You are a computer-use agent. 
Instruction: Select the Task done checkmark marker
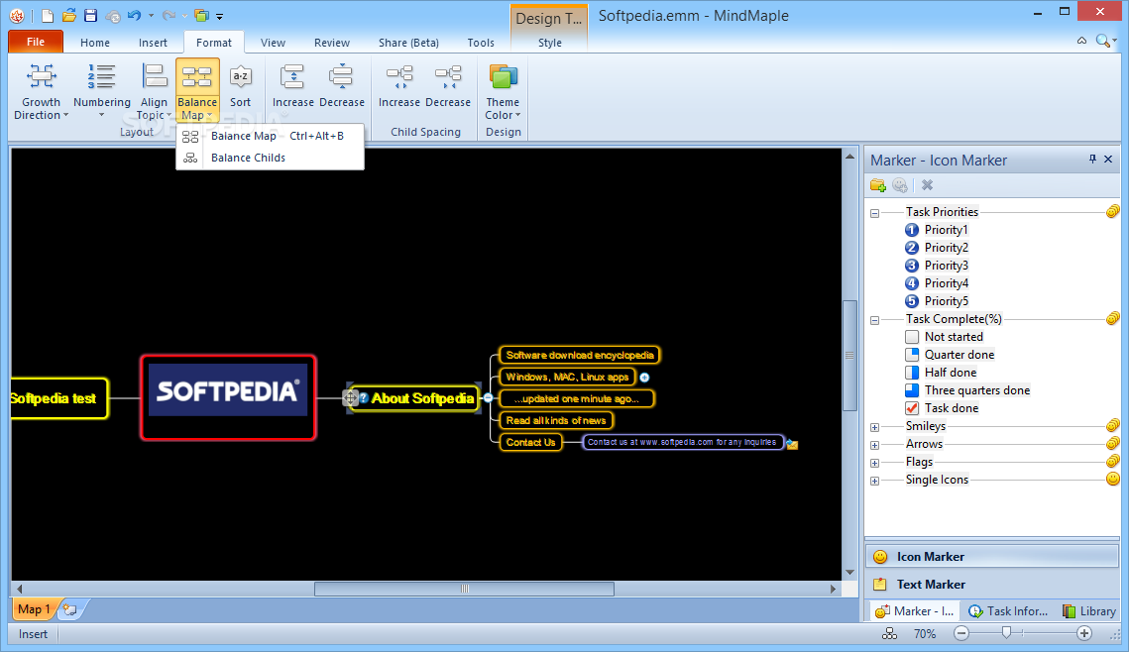click(x=912, y=408)
